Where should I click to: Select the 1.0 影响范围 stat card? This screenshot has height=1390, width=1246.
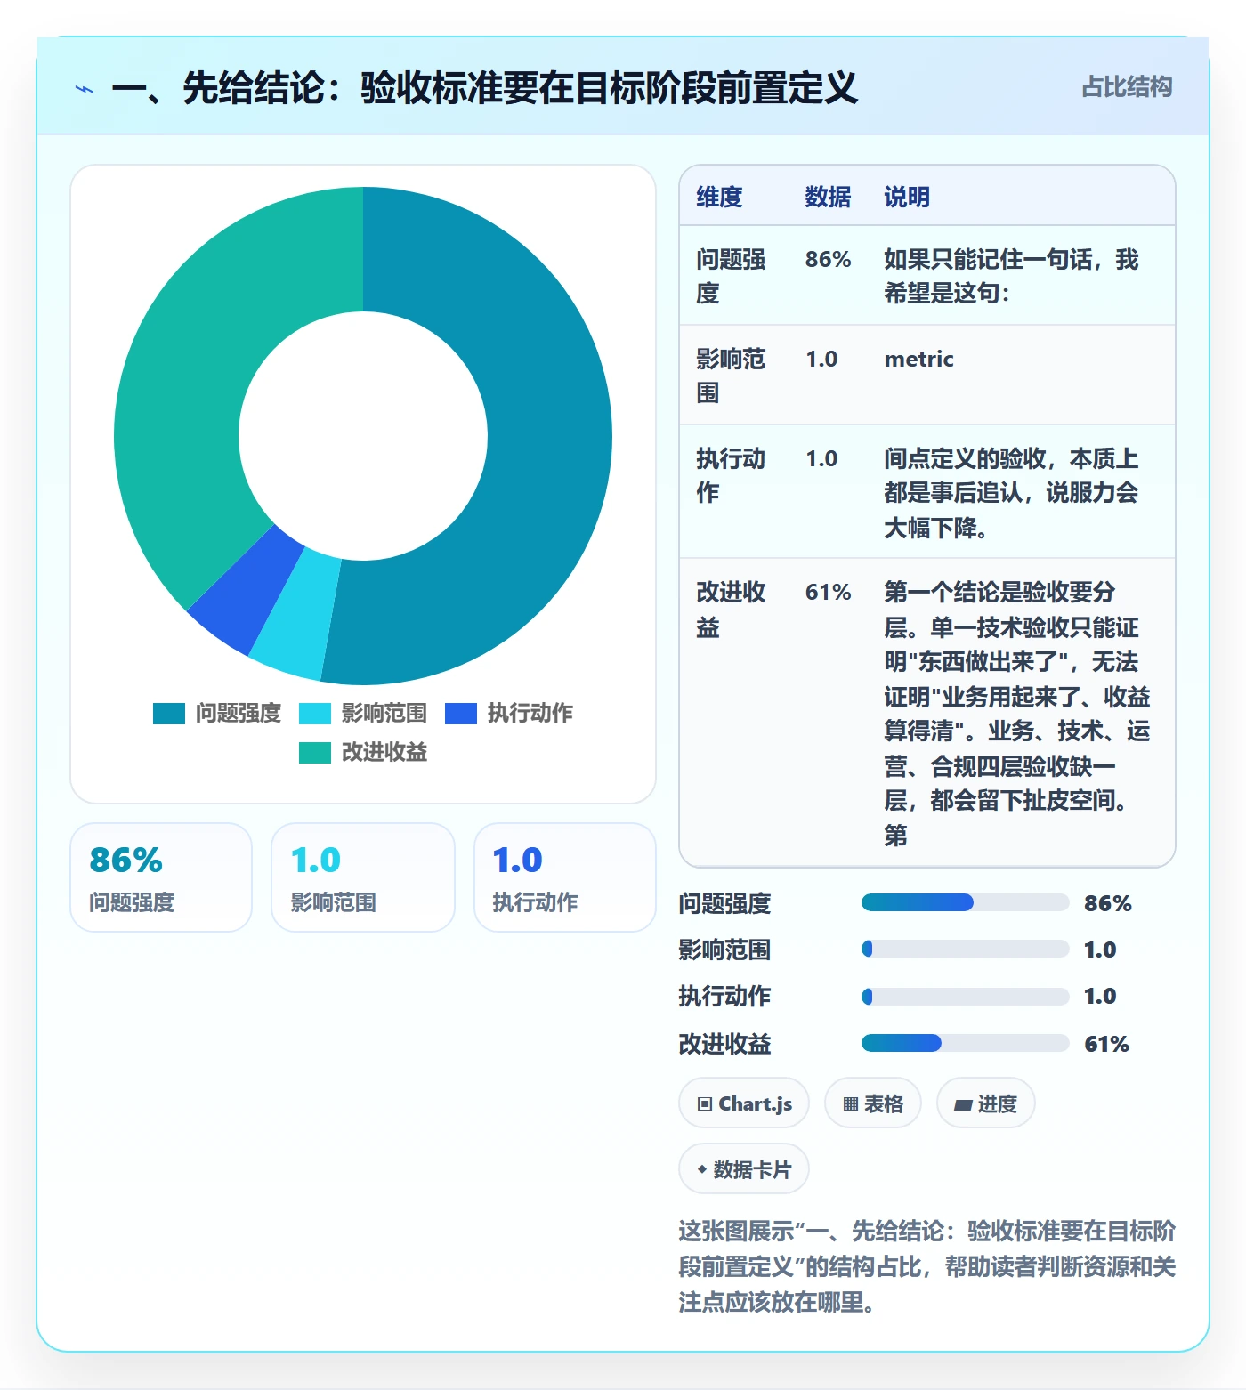tap(363, 877)
